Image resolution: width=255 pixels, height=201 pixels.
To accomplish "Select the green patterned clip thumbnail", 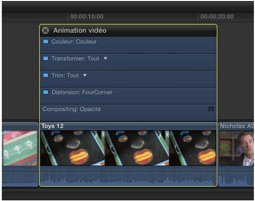I will point(20,148).
